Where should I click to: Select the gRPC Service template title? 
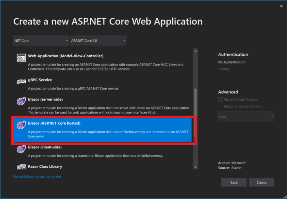(x=40, y=80)
